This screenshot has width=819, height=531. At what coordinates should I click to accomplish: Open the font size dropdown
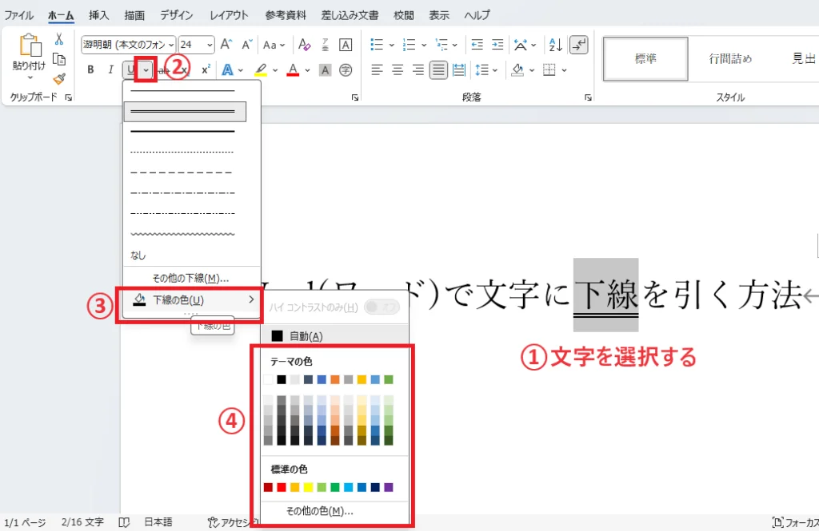(210, 45)
